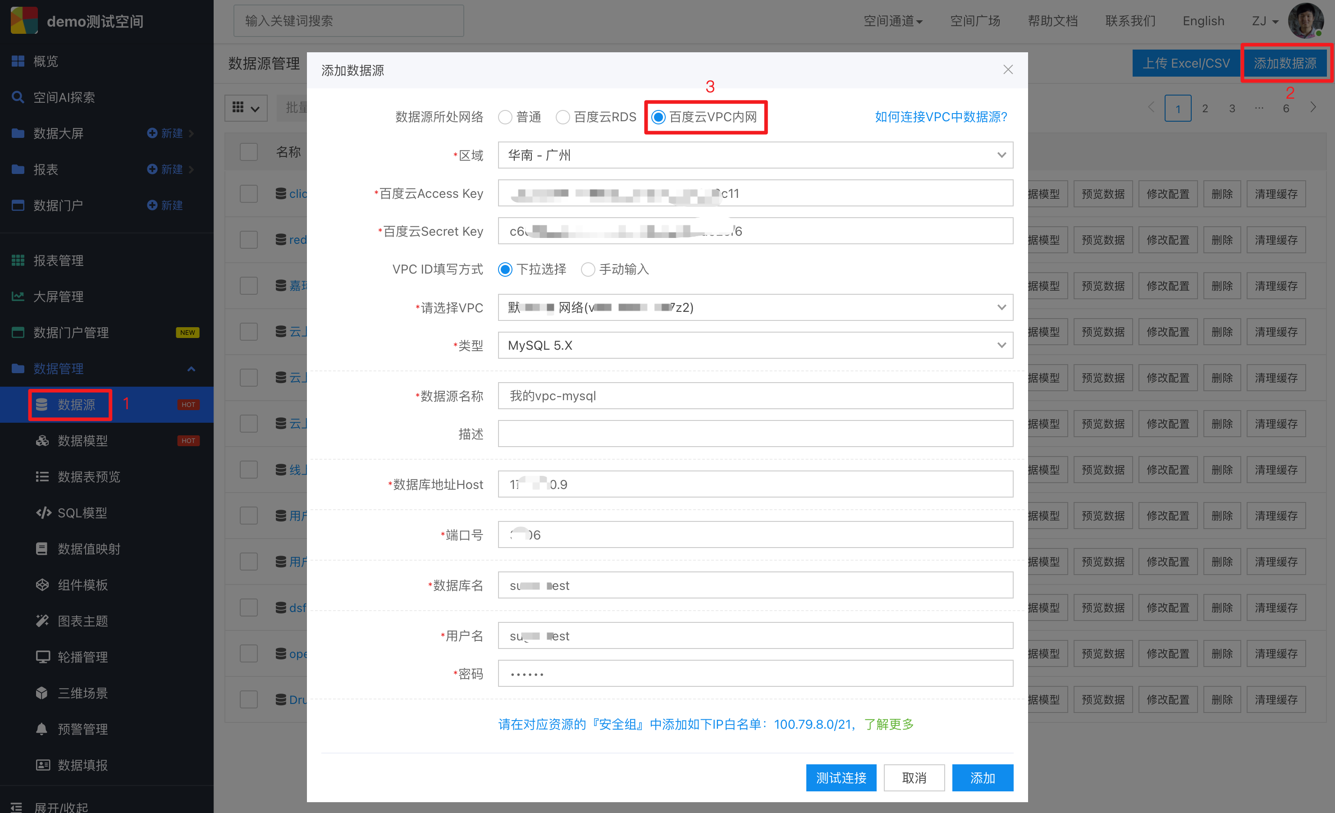This screenshot has height=813, width=1335.
Task: Click the 上传 Excel/CSV button
Action: [1186, 64]
